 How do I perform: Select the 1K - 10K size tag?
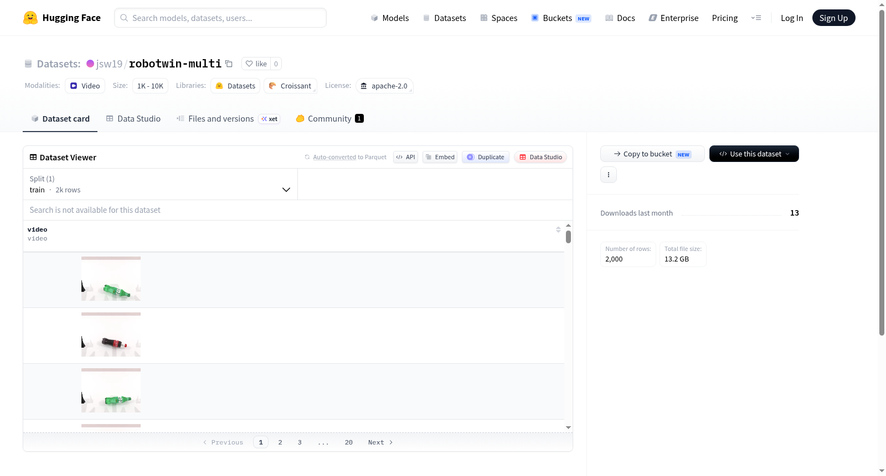(x=150, y=86)
